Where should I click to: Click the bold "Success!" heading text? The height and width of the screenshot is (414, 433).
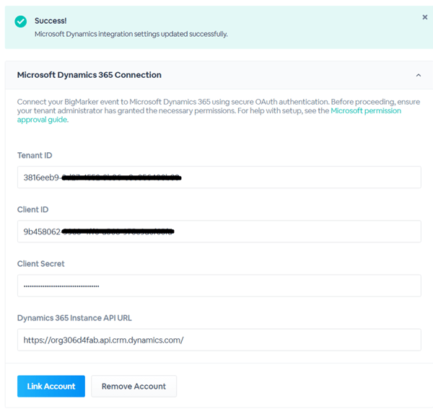click(51, 21)
